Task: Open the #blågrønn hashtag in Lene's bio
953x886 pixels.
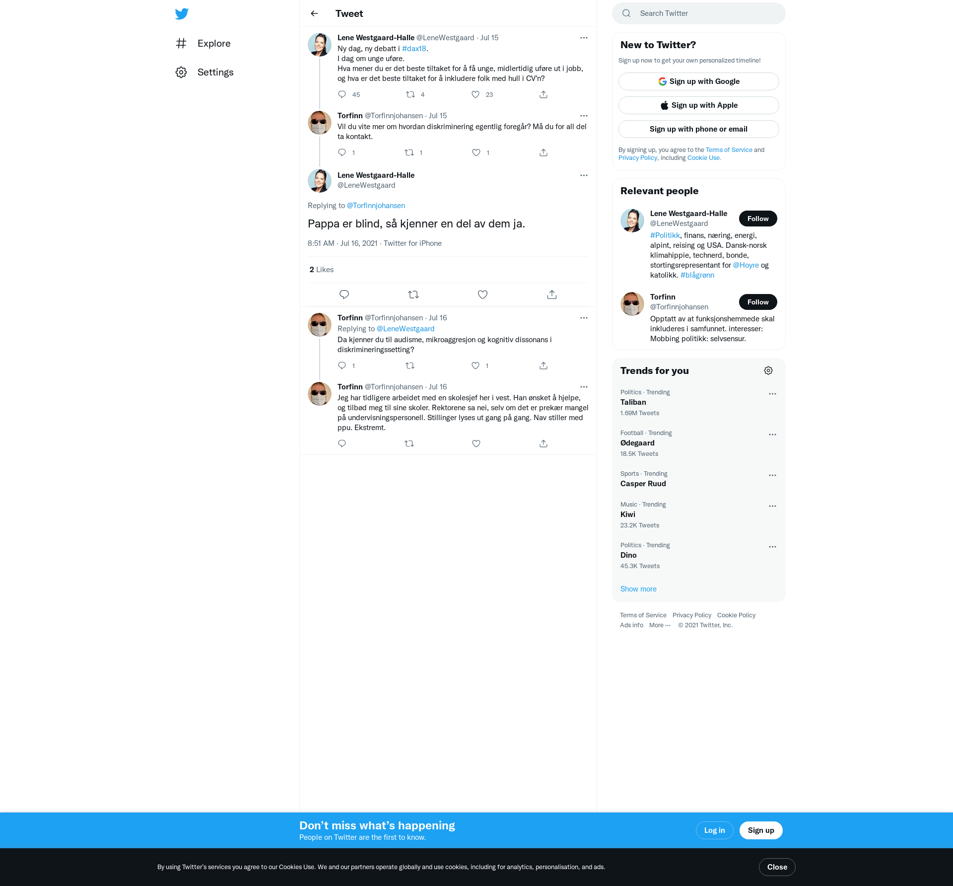Action: [697, 275]
